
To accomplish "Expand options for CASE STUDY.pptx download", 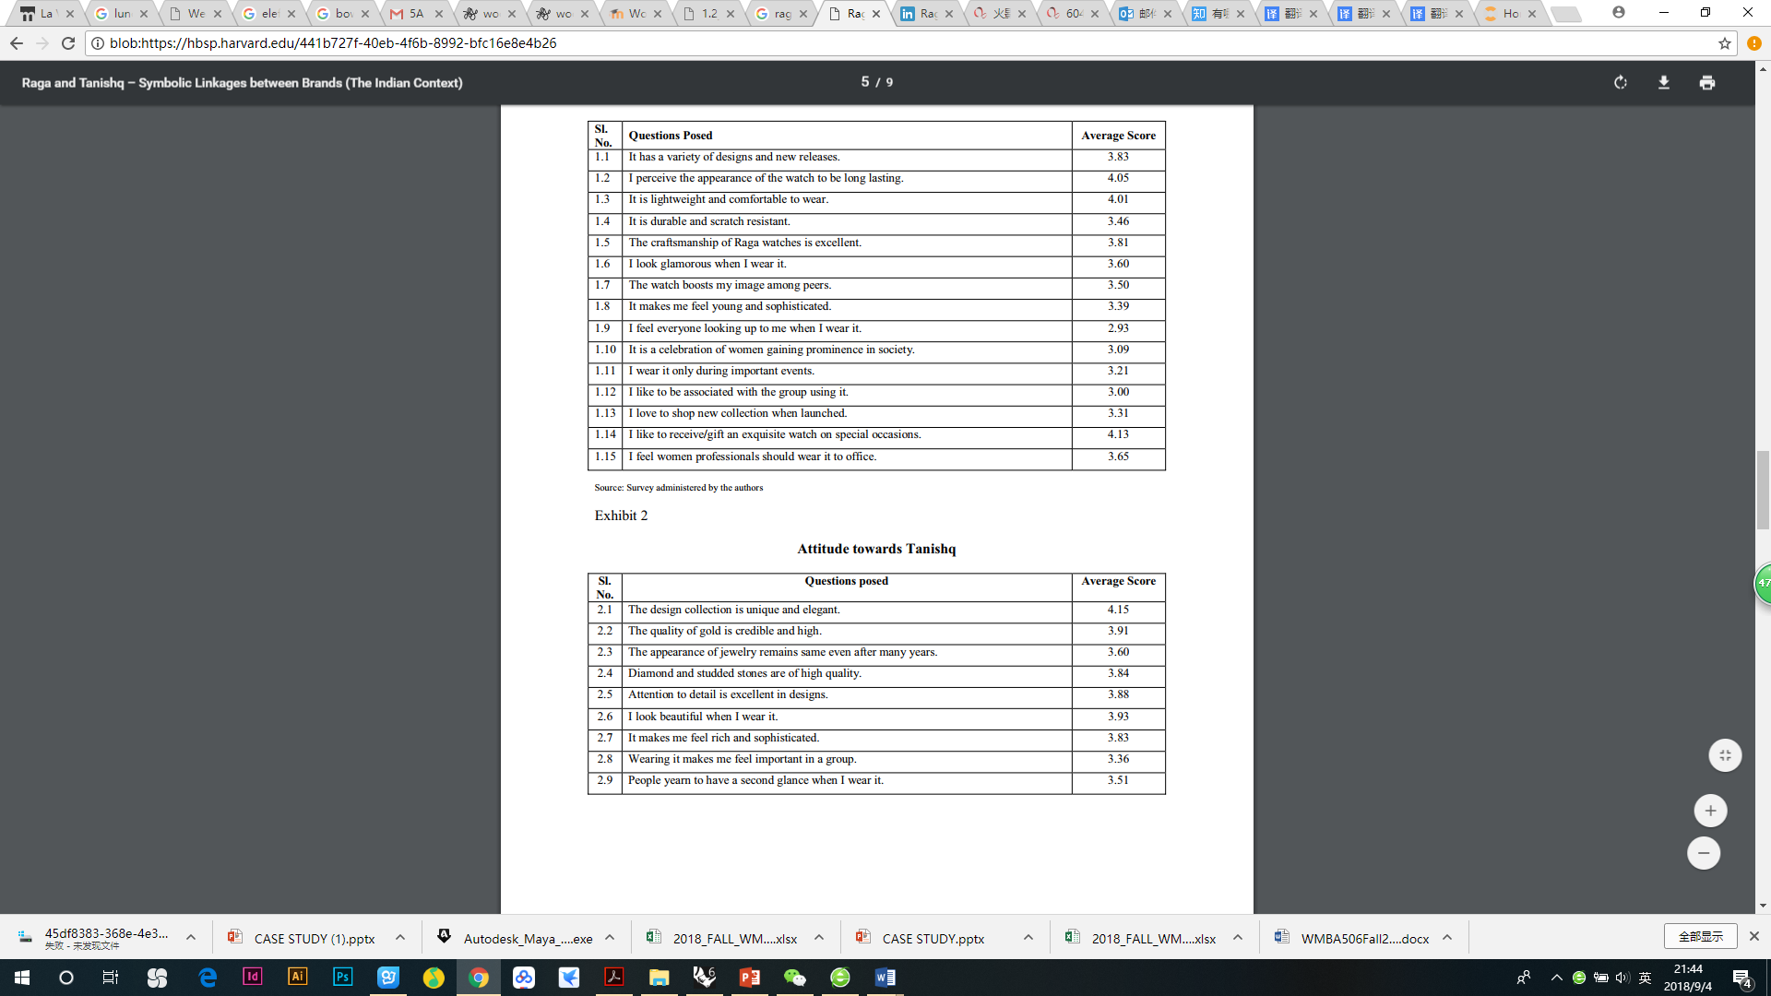I will [1028, 938].
